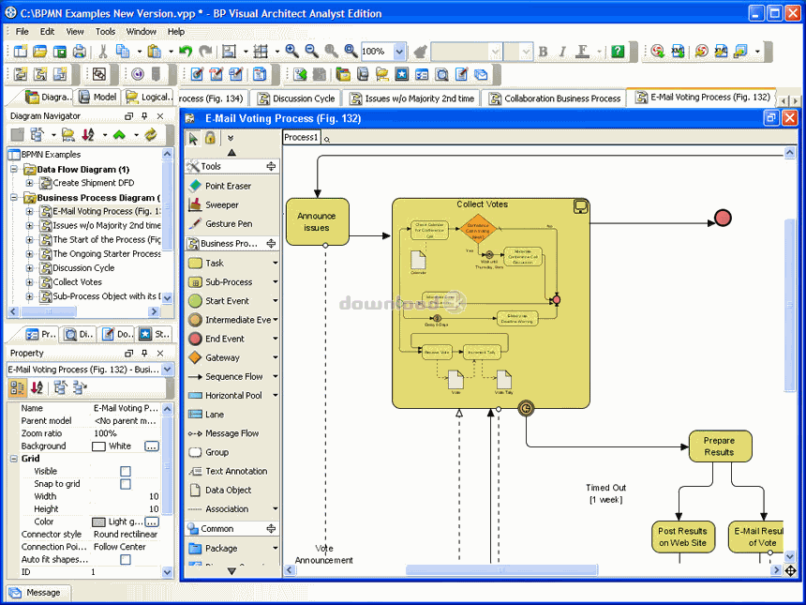Select the Package shape
This screenshot has width=806, height=605.
coord(221,549)
